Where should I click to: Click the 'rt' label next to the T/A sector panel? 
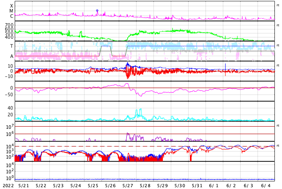[278, 45]
